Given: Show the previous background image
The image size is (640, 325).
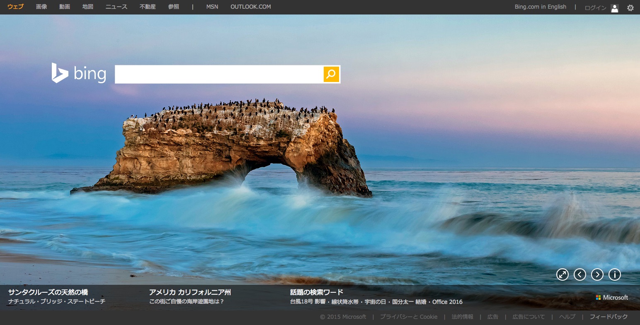Looking at the screenshot, I should (579, 274).
